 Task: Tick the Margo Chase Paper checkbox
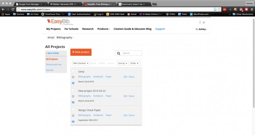73,110
